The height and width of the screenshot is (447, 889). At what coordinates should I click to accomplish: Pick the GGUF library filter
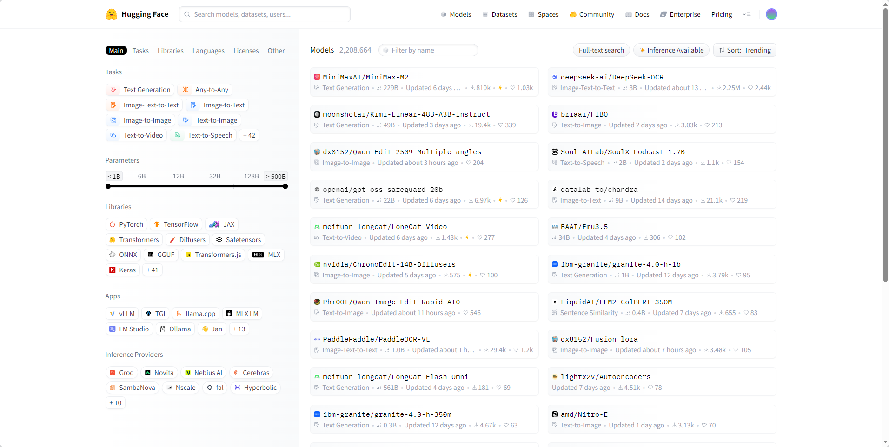click(161, 255)
